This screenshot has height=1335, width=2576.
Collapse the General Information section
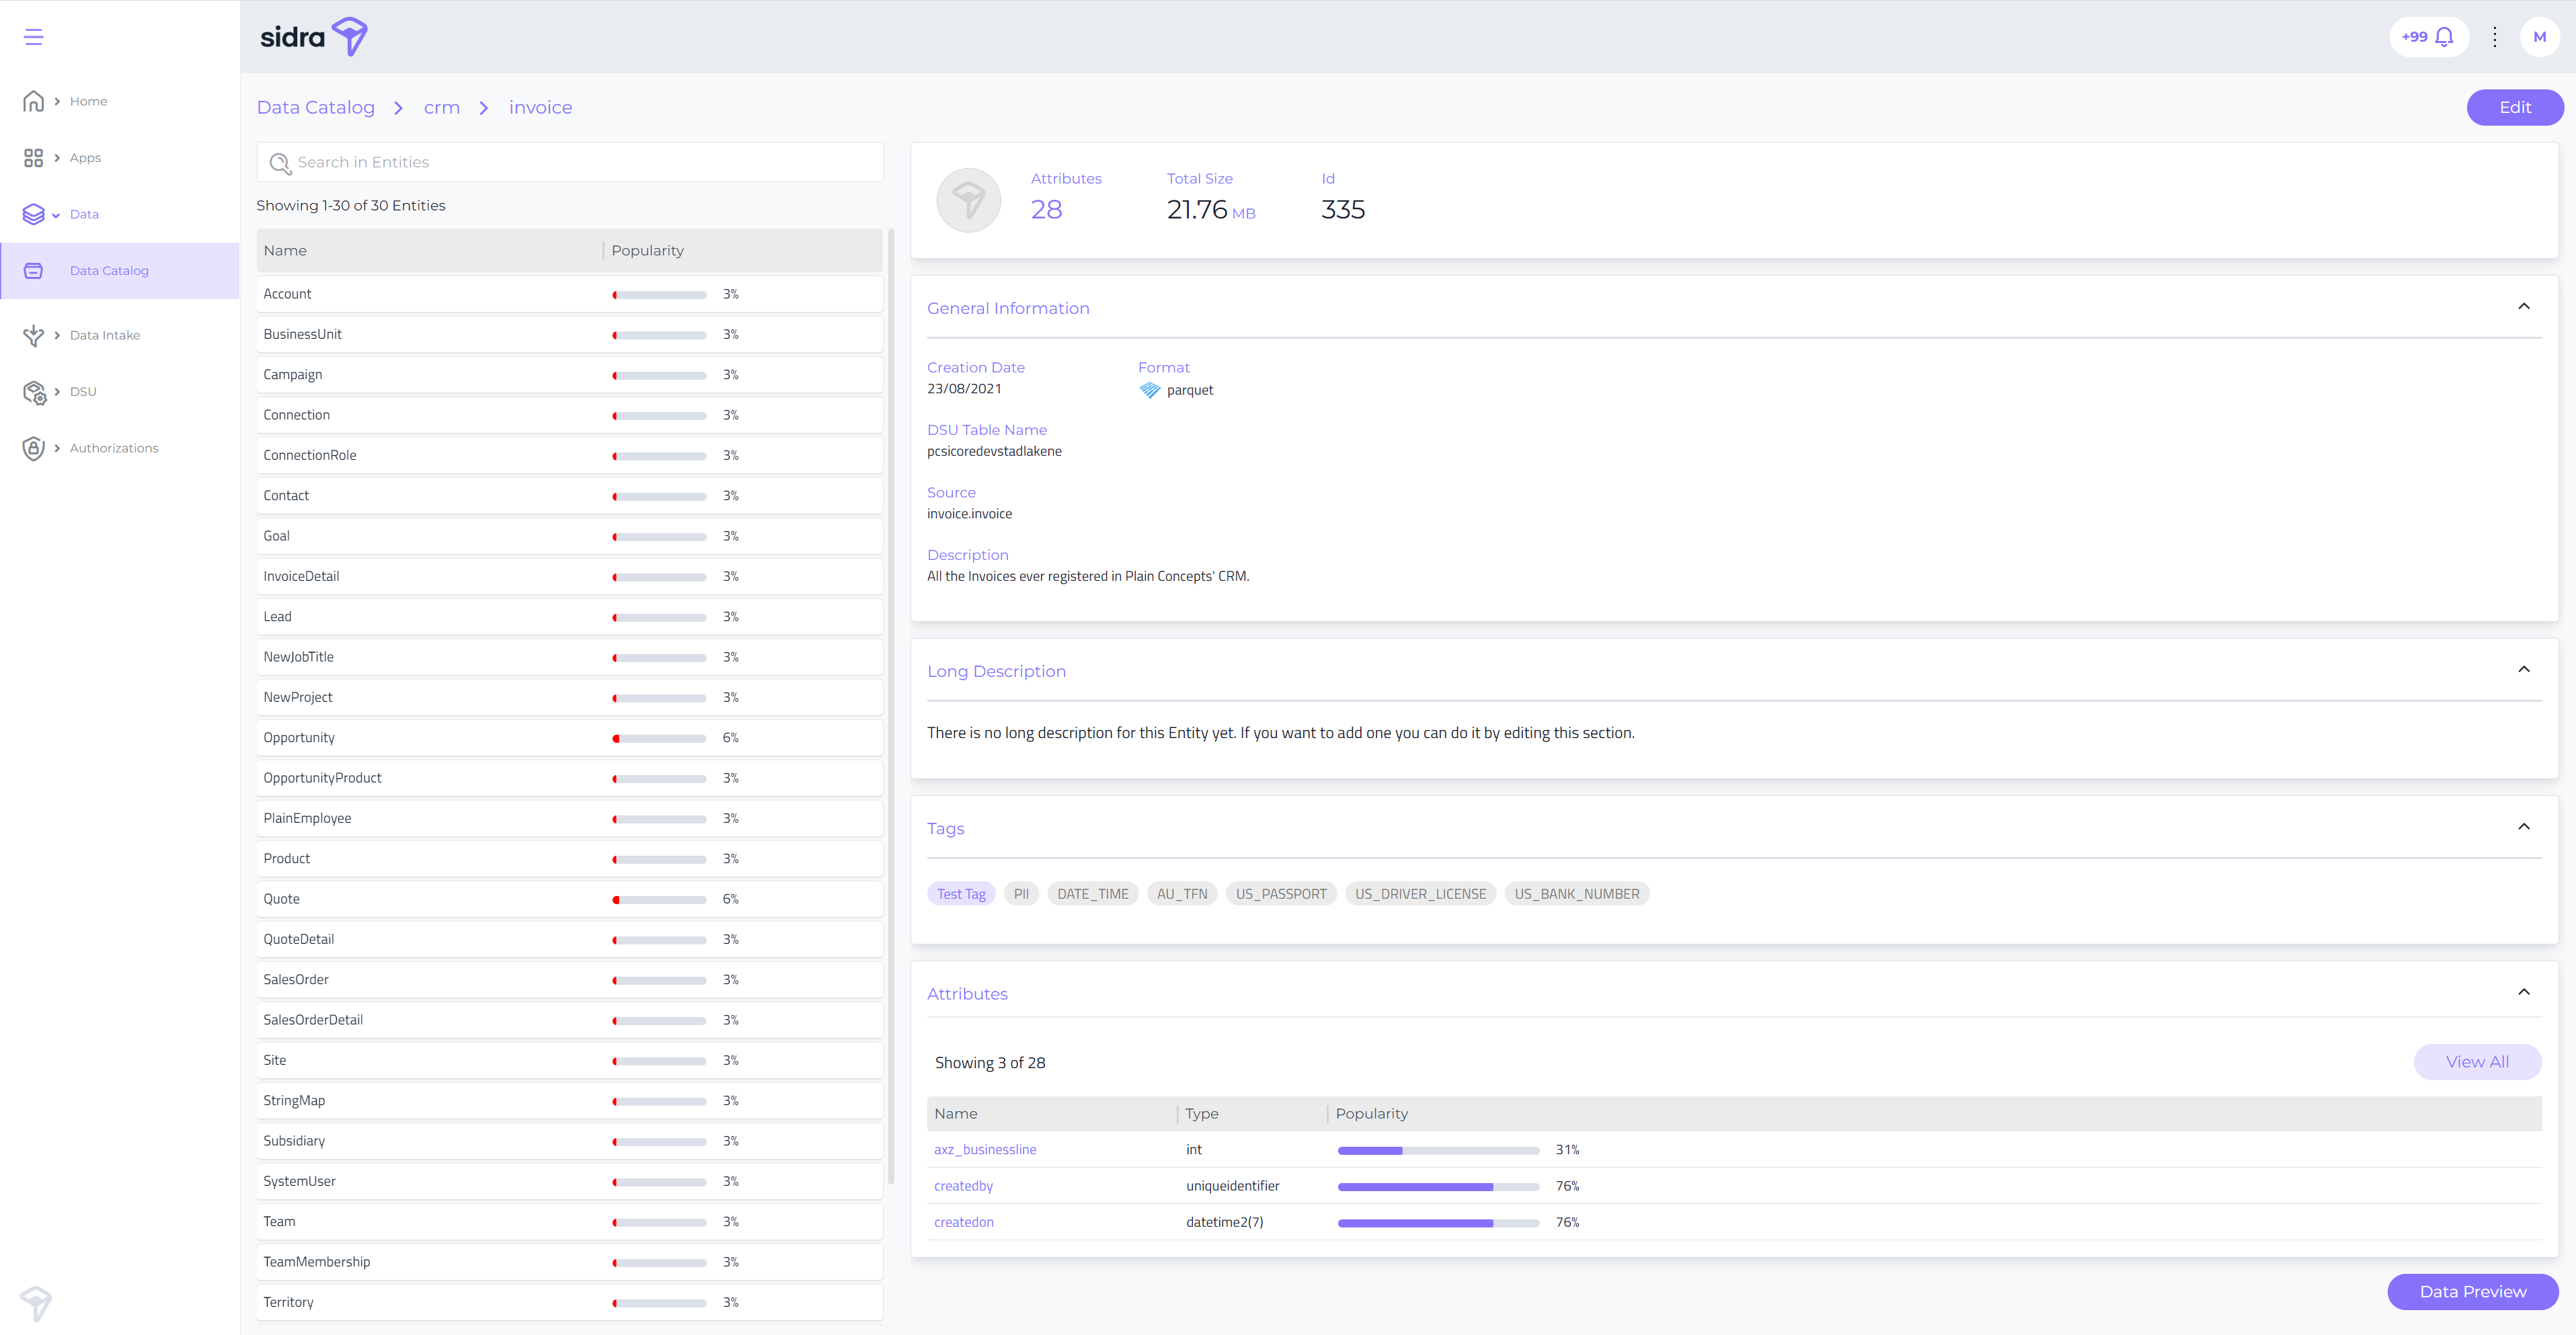pyautogui.click(x=2523, y=306)
